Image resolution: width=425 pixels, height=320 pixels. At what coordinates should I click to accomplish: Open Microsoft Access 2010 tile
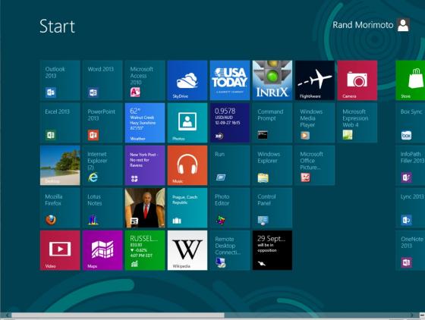145,80
